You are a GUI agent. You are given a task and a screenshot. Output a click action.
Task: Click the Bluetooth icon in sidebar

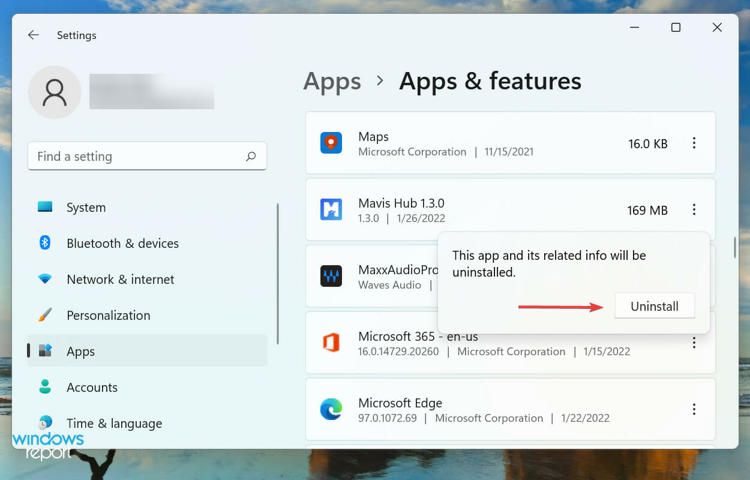(x=45, y=243)
